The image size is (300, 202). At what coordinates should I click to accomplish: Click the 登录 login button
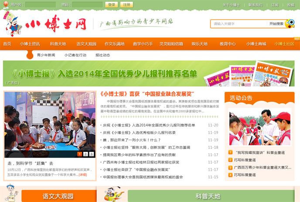[x=112, y=5]
